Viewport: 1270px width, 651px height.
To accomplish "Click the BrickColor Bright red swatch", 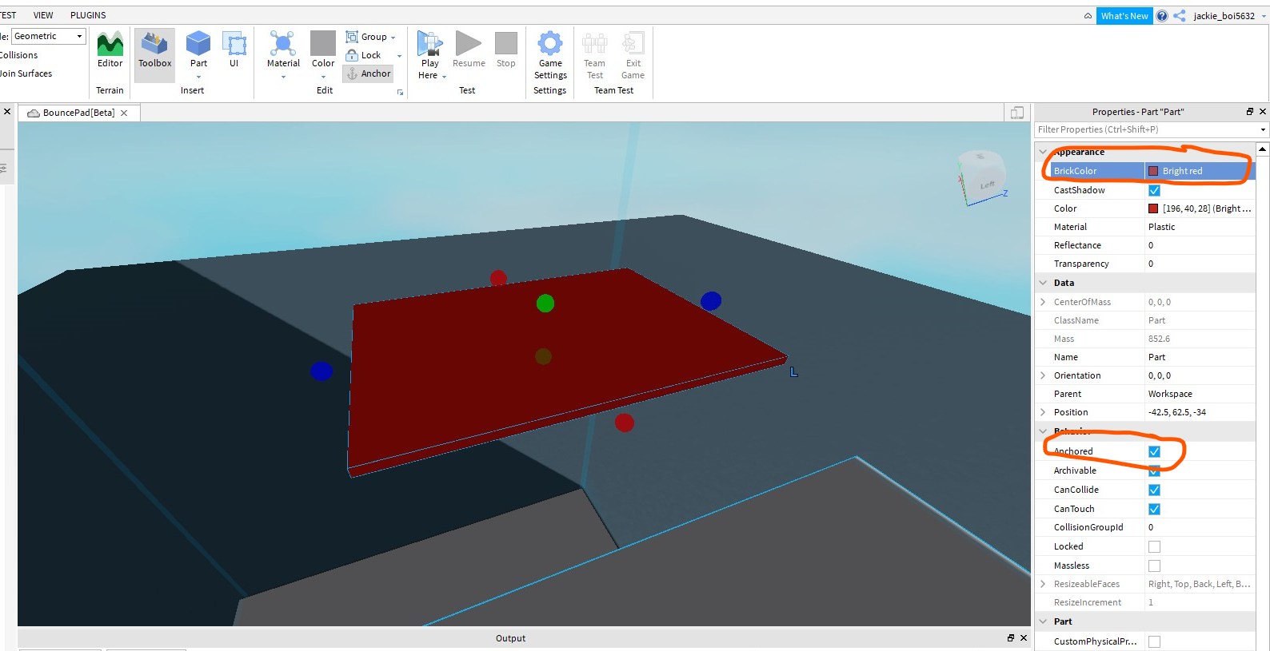I will (x=1153, y=171).
